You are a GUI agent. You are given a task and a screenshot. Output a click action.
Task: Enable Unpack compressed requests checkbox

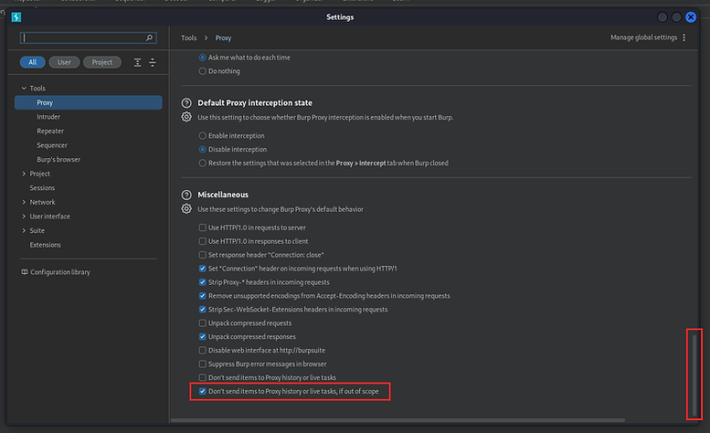pos(203,323)
